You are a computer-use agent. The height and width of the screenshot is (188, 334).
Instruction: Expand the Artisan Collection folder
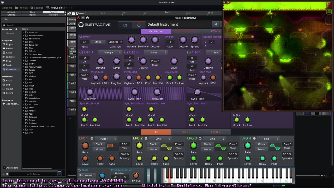tap(23, 36)
